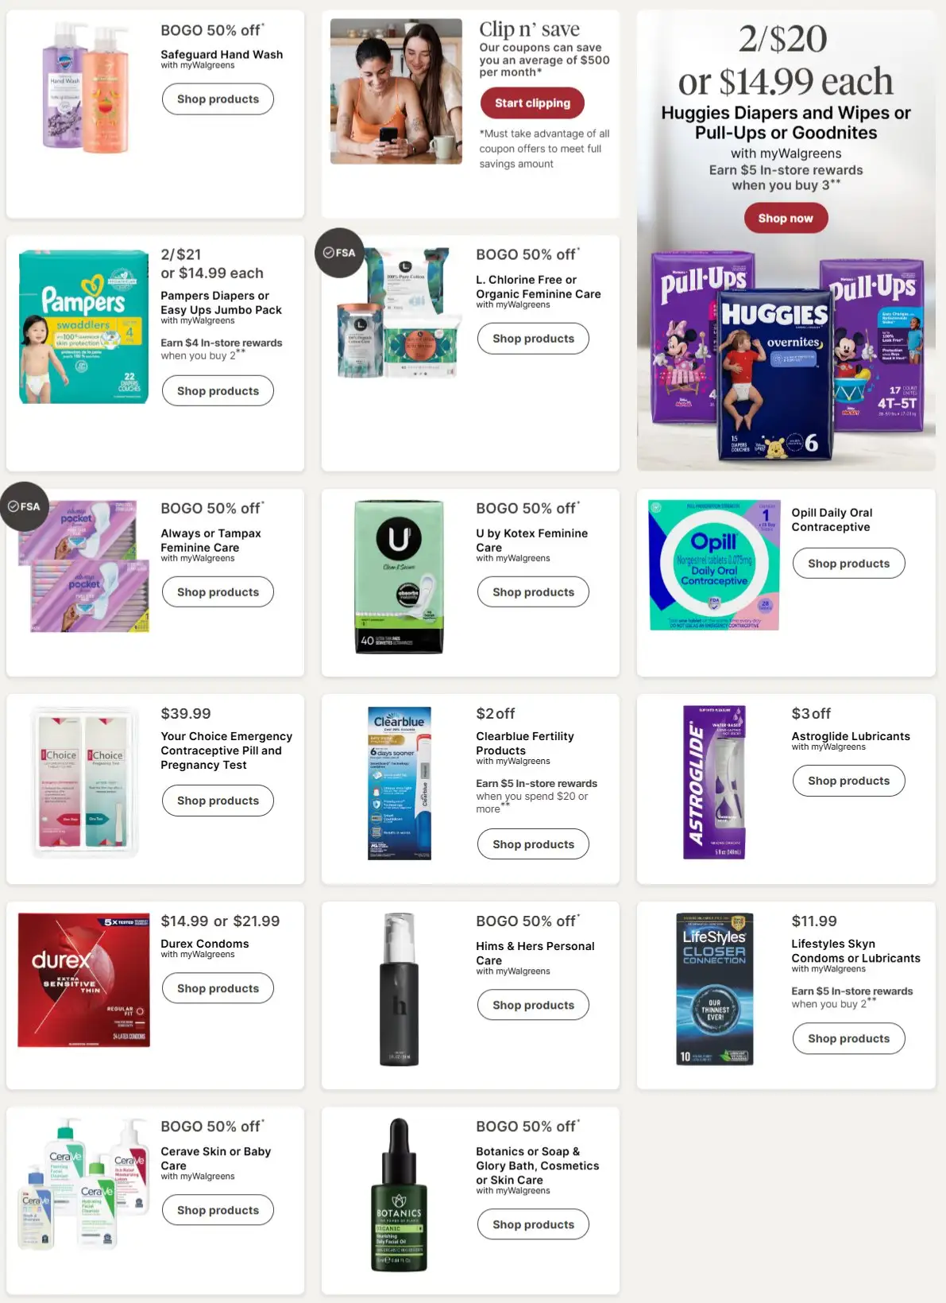Shop products for Lifestyles Skyn Condoms

tap(848, 1038)
